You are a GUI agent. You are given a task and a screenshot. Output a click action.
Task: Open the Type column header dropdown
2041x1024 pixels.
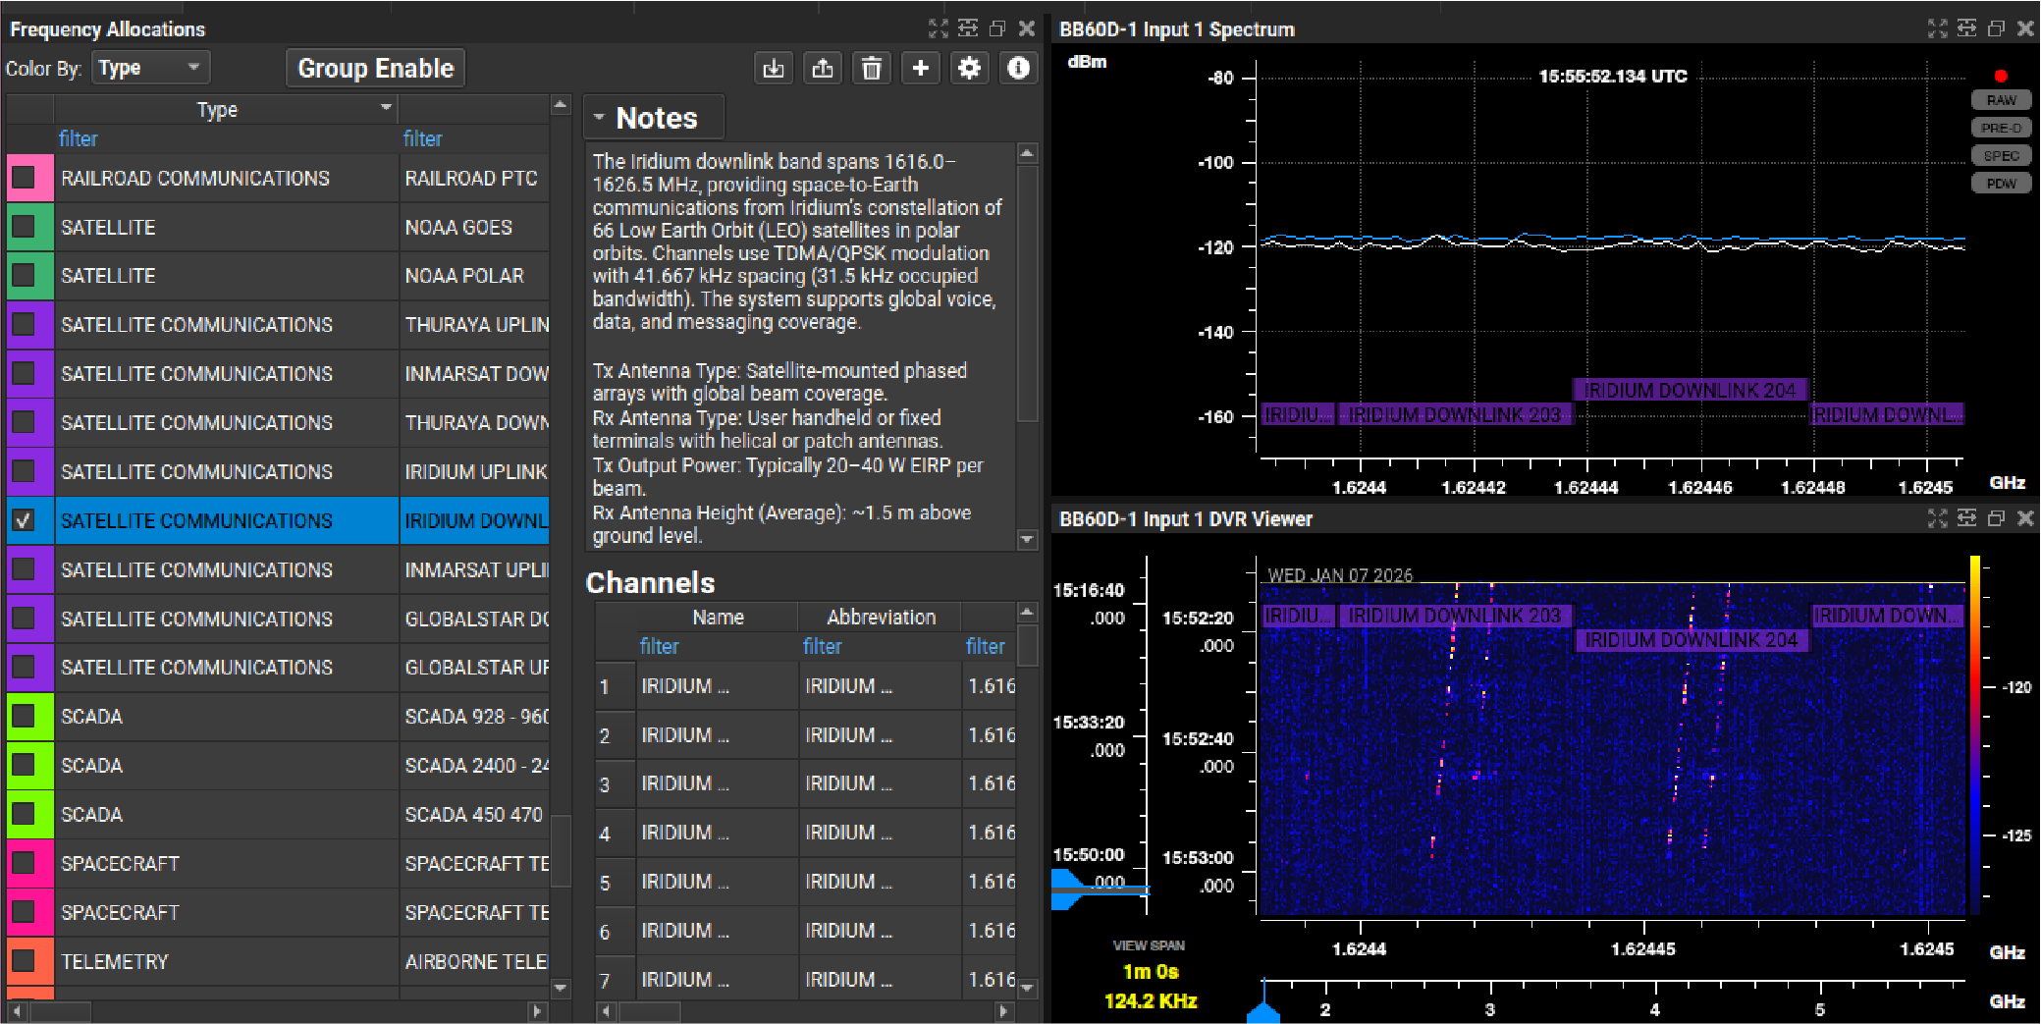point(386,108)
